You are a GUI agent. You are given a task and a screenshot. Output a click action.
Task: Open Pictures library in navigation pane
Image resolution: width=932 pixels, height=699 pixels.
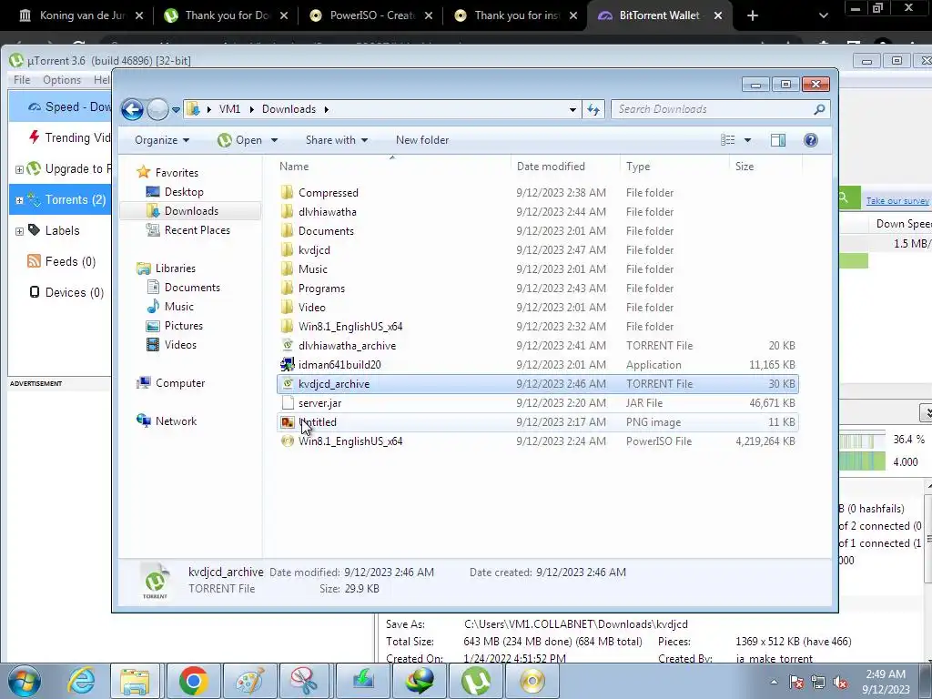[183, 326]
